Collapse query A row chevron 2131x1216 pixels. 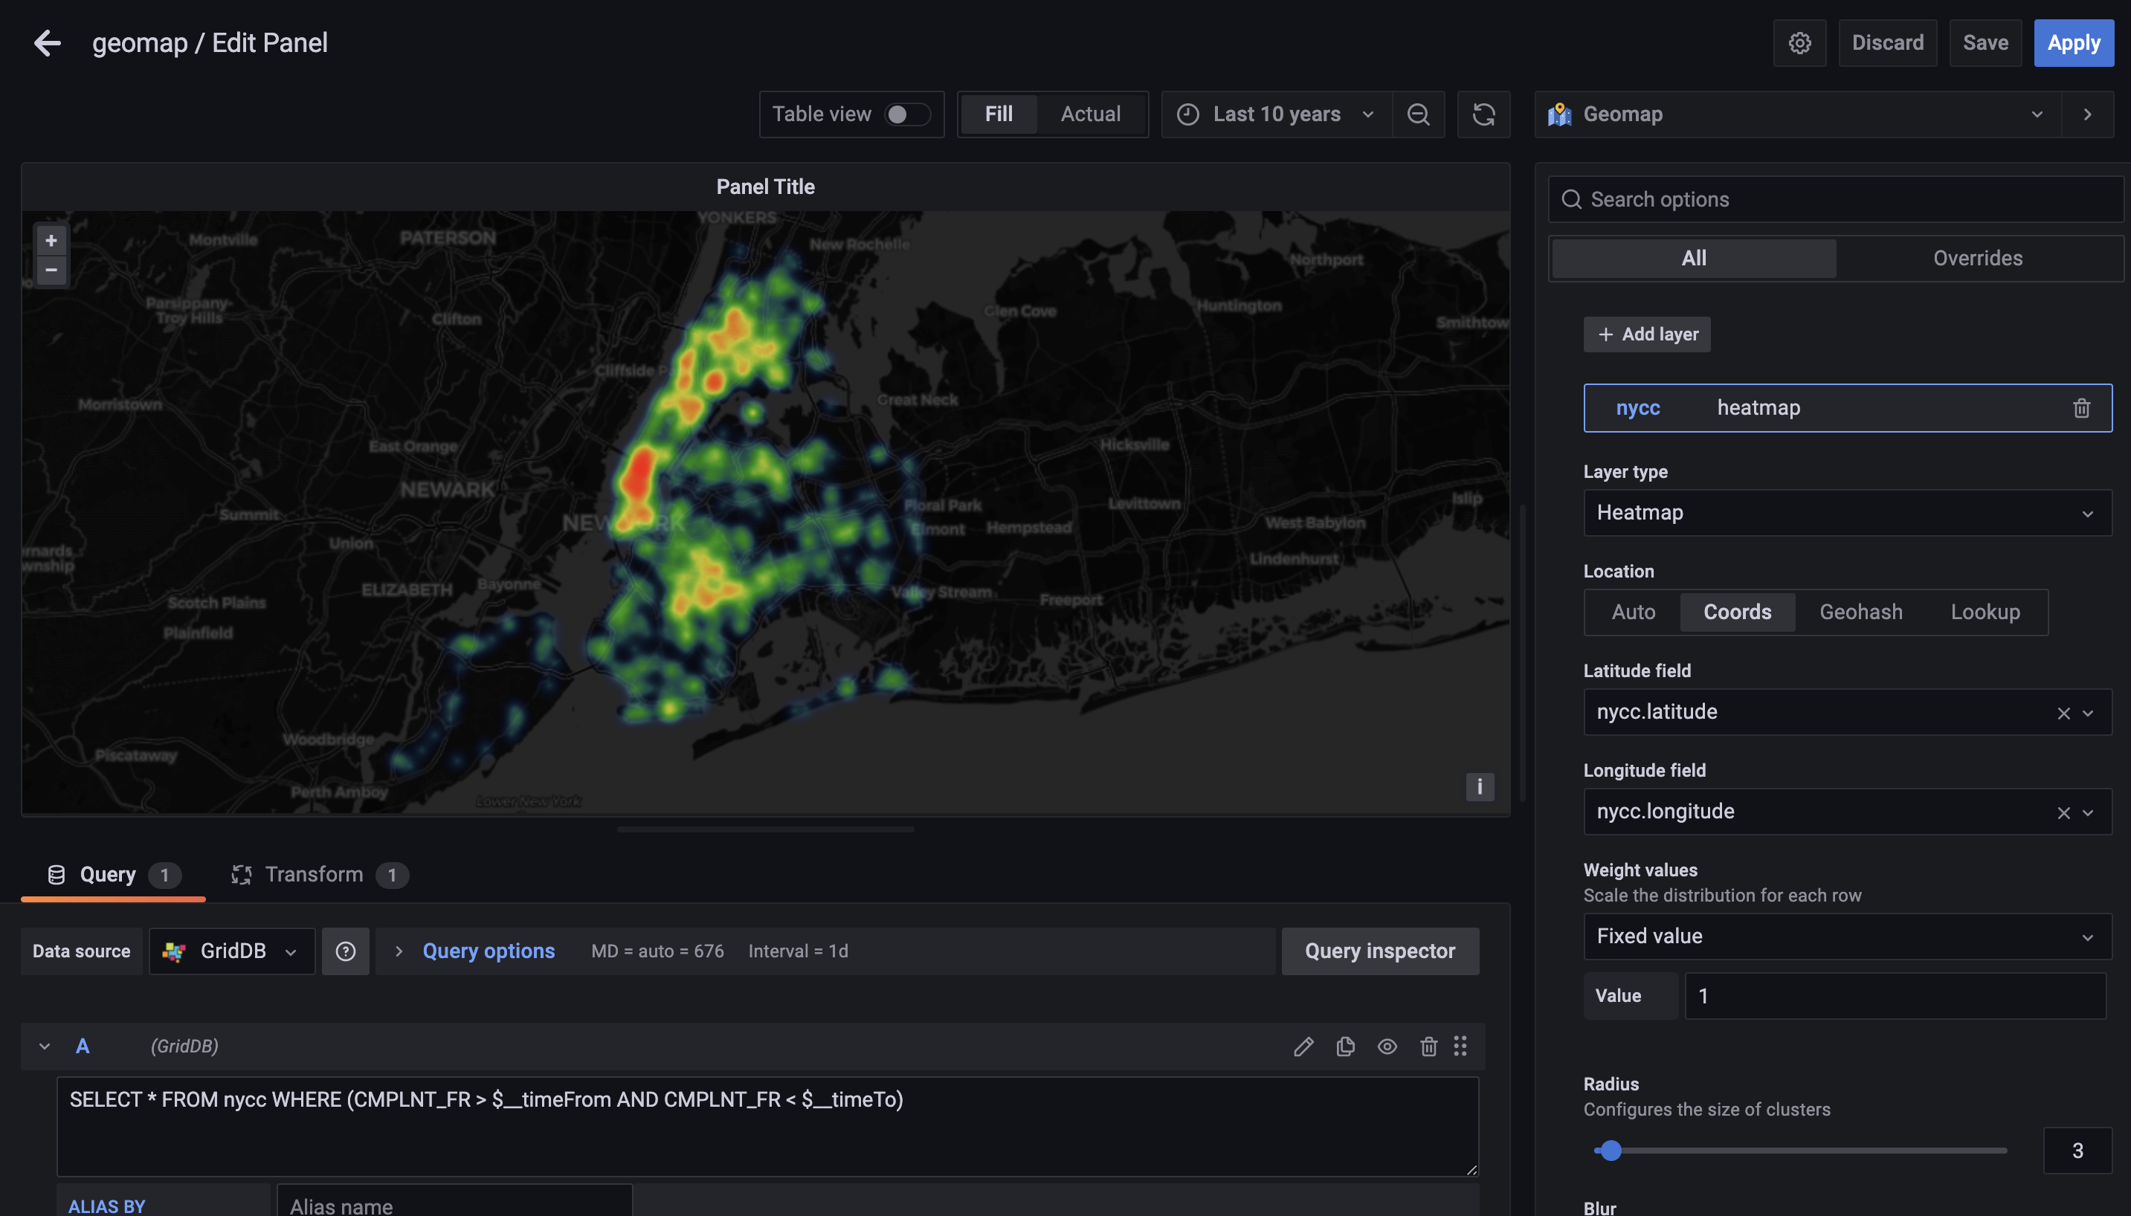click(x=45, y=1046)
